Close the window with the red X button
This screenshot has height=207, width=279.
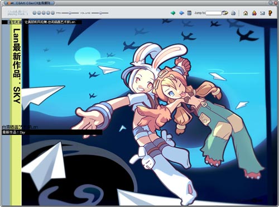coord(276,3)
